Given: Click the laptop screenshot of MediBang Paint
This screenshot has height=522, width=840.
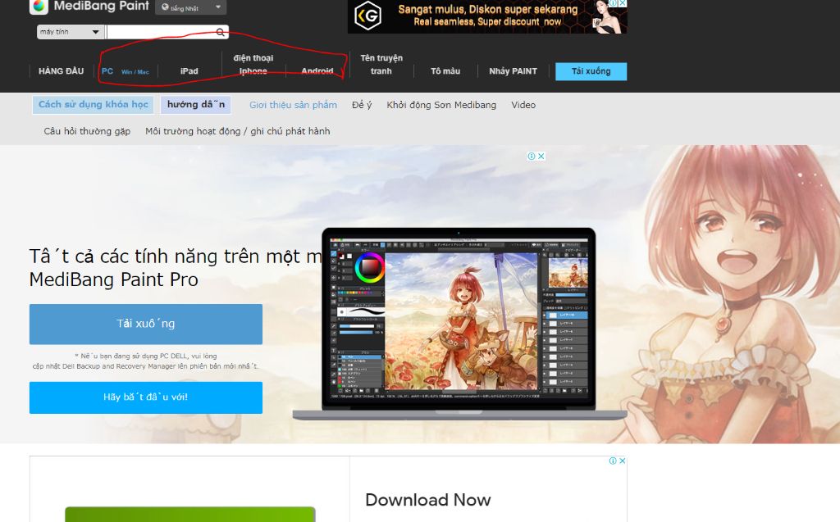Looking at the screenshot, I should tap(459, 323).
